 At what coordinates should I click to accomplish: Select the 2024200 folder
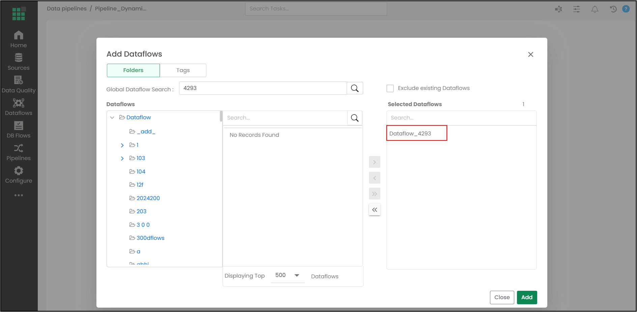coord(148,198)
